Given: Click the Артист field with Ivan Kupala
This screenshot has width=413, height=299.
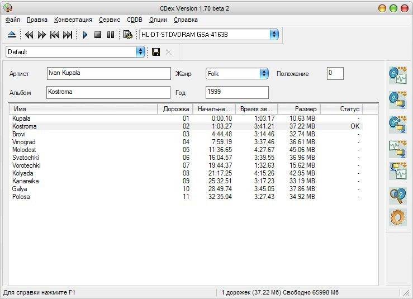Looking at the screenshot, I should (109, 74).
